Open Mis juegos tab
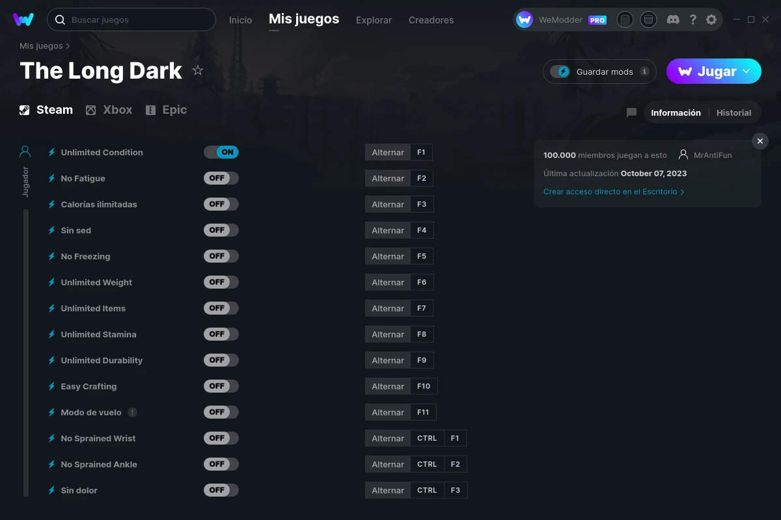This screenshot has width=781, height=520. point(304,19)
